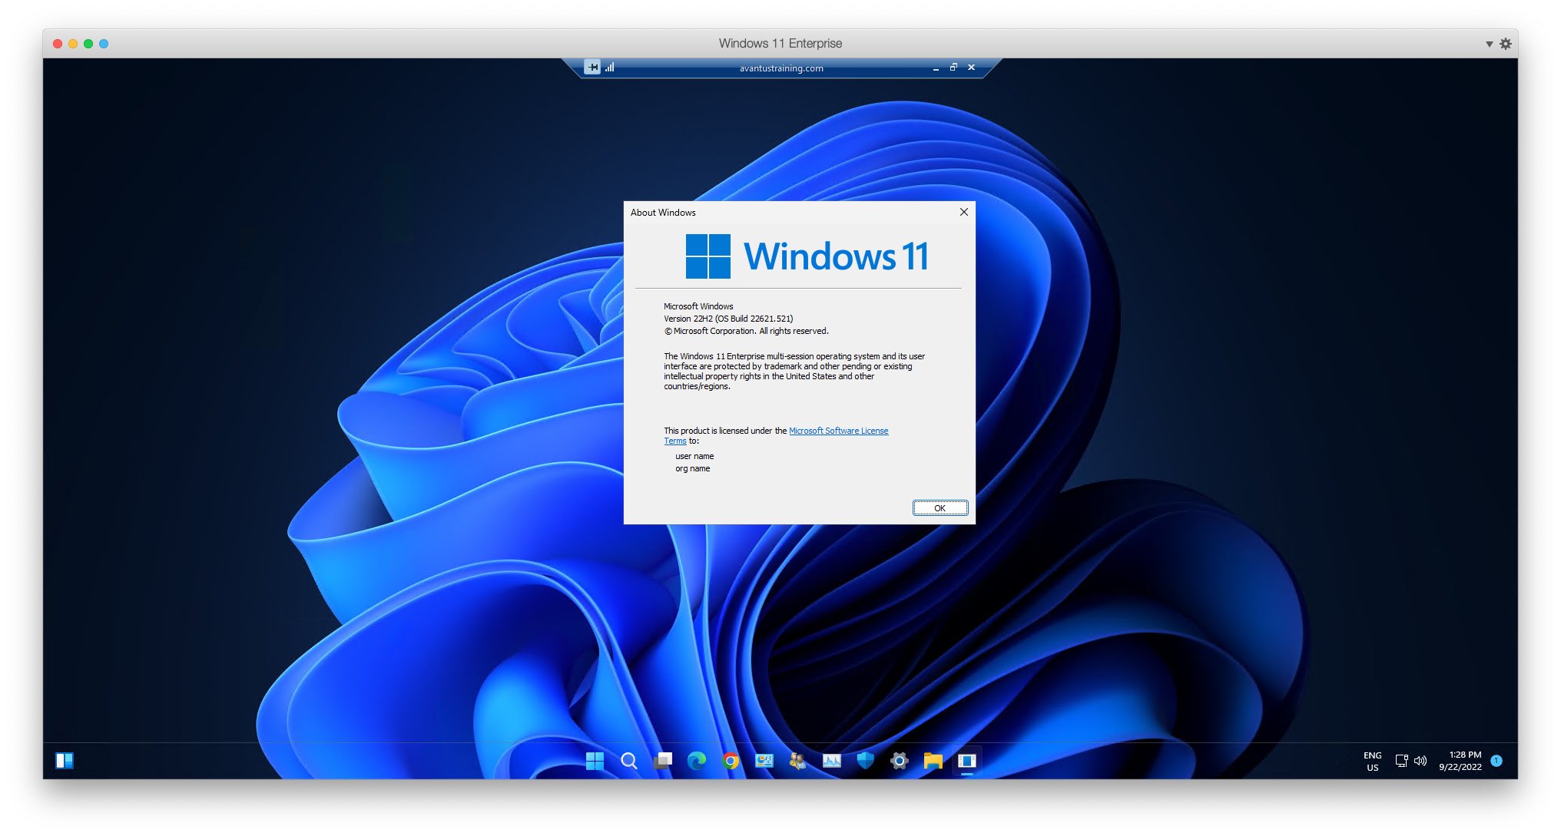The image size is (1561, 836).
Task: Toggle the connection bar pin
Action: click(592, 68)
